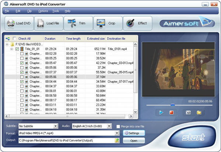Screen dimensions: 221x152
Task: Open the Audio track dropdown
Action: (109, 126)
